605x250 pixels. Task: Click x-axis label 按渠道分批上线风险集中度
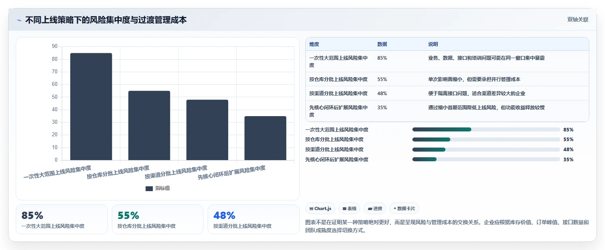tap(176, 172)
